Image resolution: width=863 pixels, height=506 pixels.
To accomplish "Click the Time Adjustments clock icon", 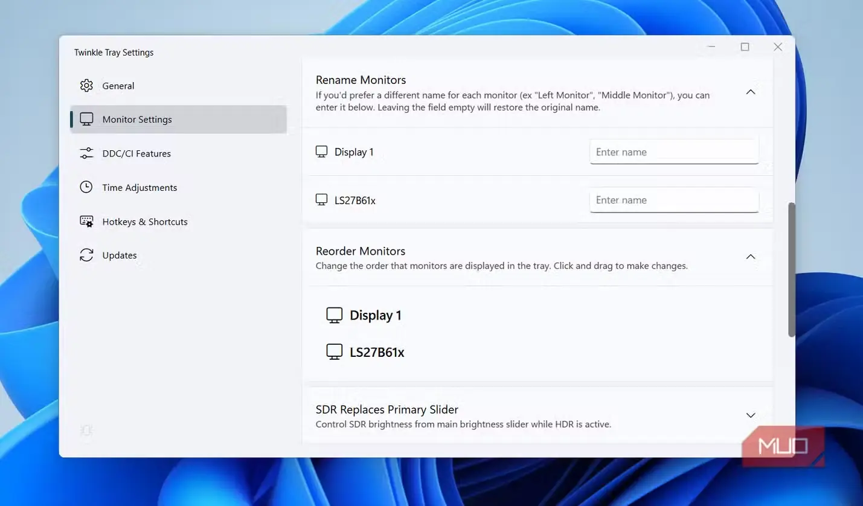I will [x=86, y=187].
